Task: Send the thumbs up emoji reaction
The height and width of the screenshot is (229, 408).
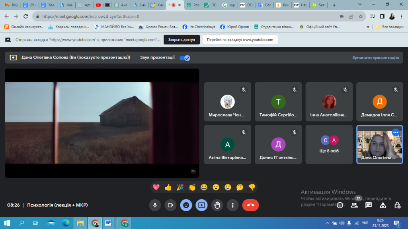Action: tap(168, 187)
